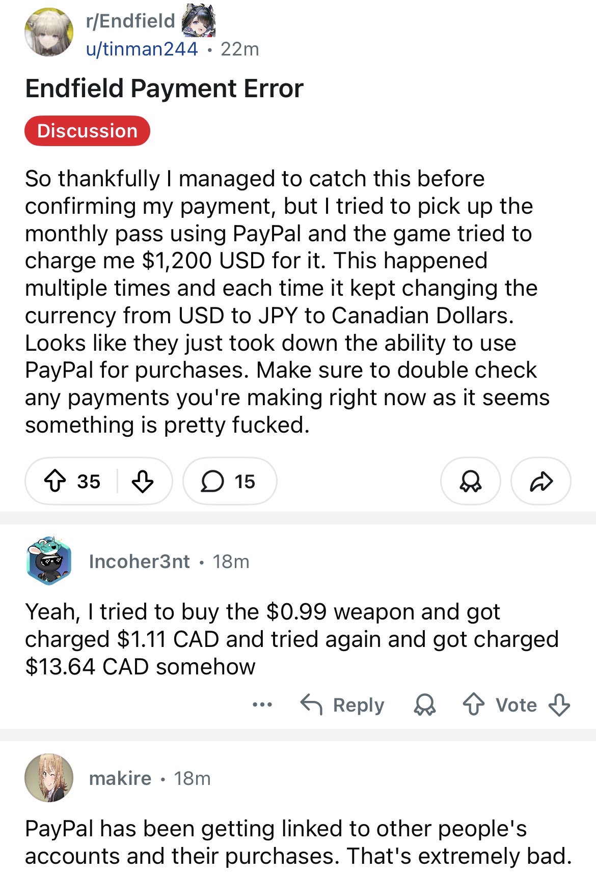Open the r/Endfield subreddit link

tap(130, 21)
